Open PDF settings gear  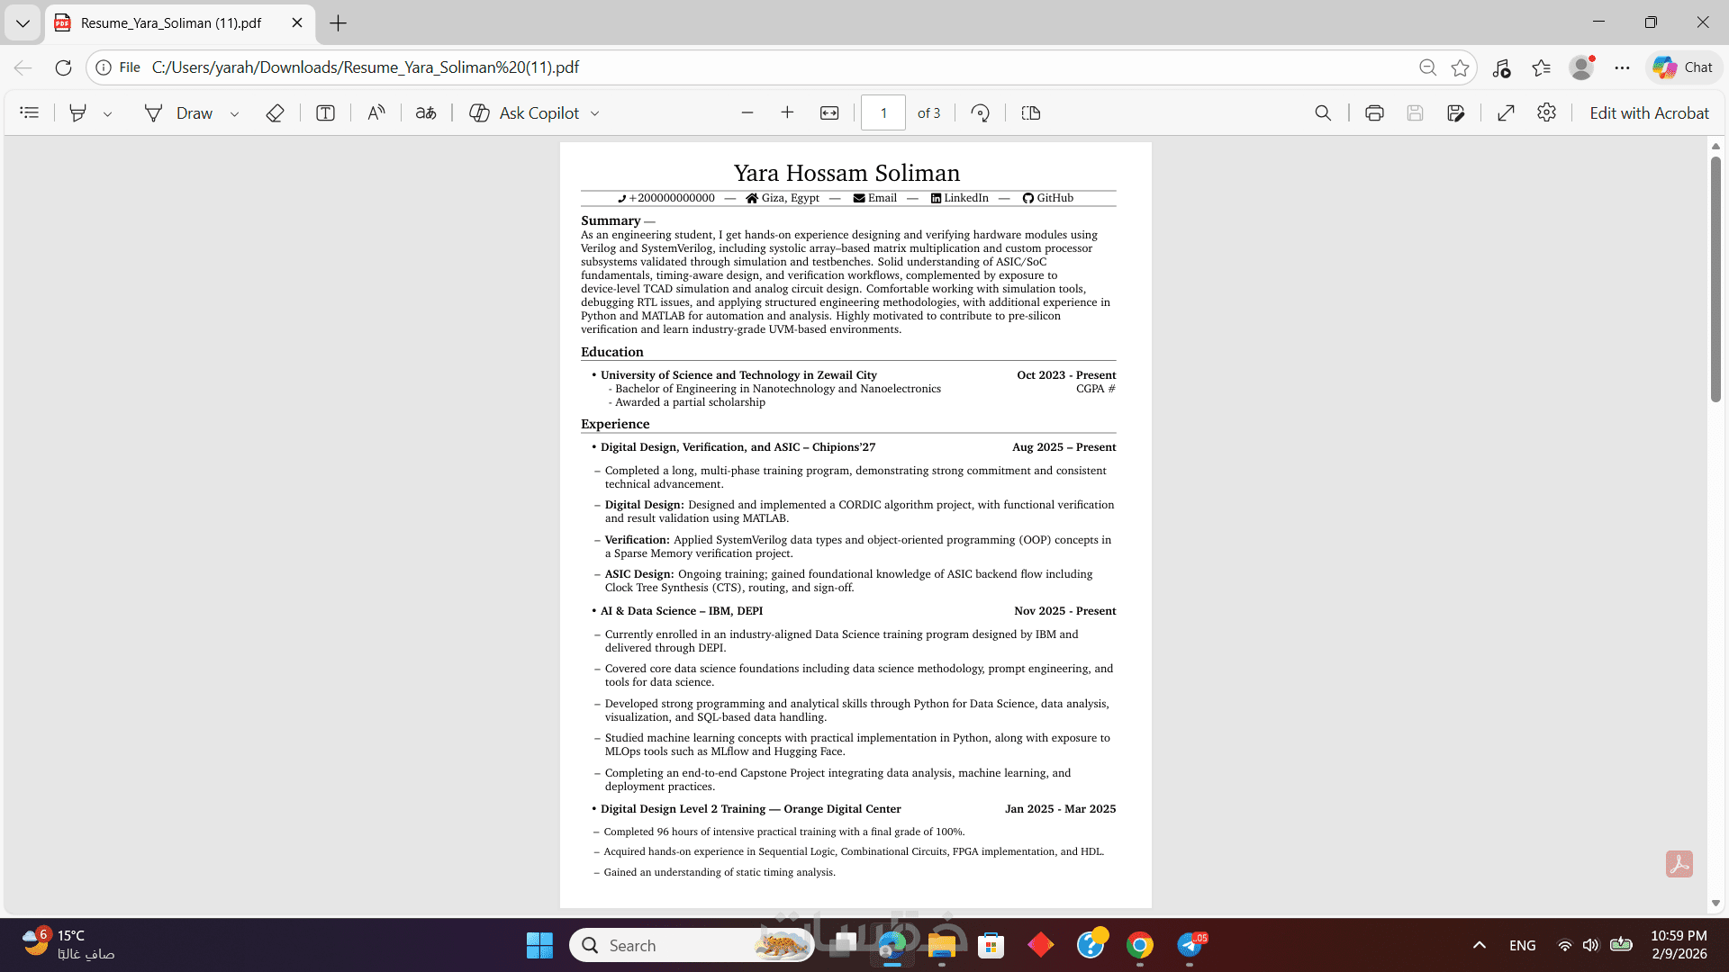[1546, 112]
